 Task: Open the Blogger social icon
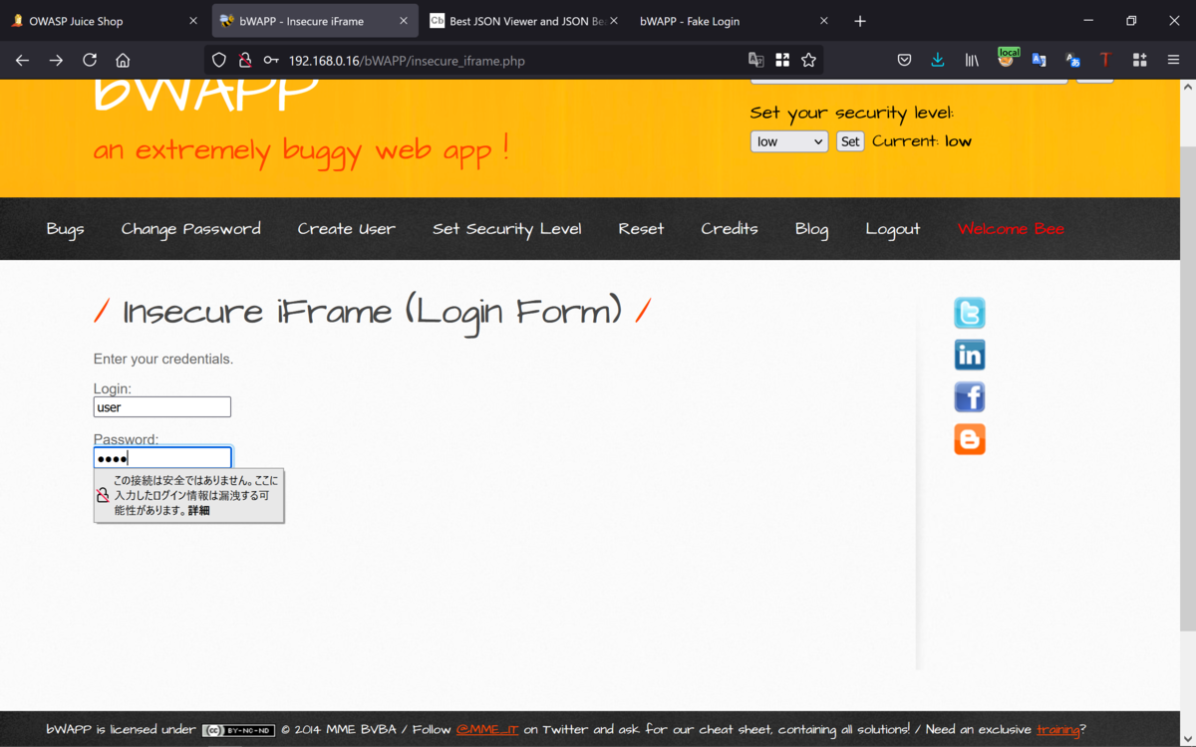coord(970,438)
